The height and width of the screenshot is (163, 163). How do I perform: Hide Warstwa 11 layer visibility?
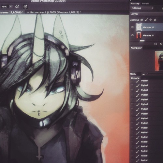click(132, 35)
